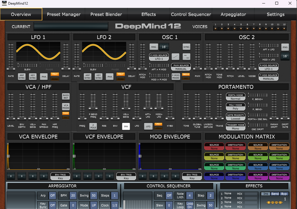The height and width of the screenshot is (209, 297).
Task: Click the LFO 2 sine waveform display
Action: pos(104,52)
